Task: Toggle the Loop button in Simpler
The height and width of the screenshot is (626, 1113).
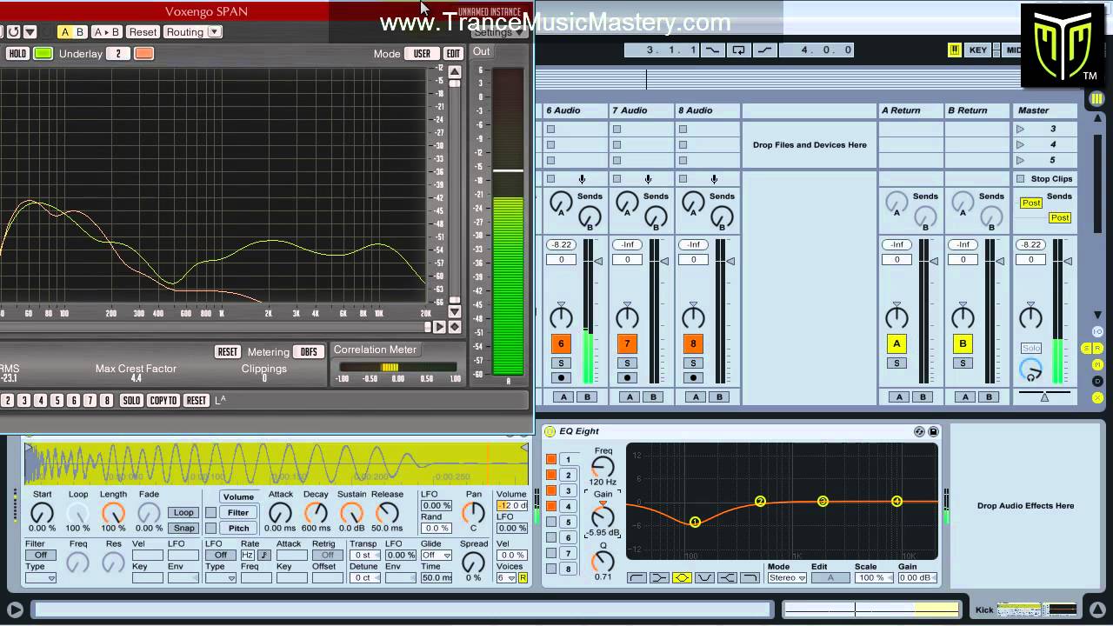Action: (x=183, y=513)
